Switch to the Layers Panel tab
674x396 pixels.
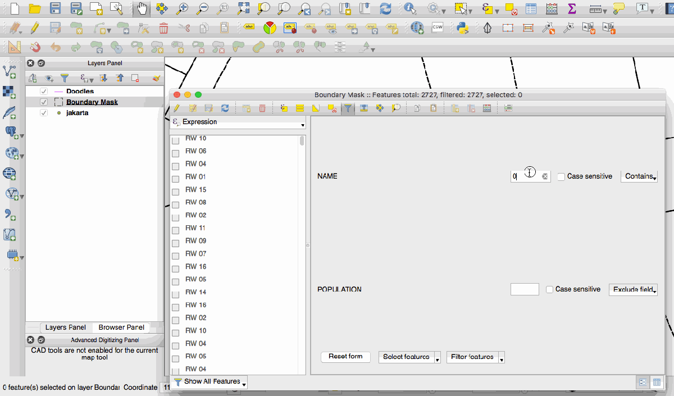(x=66, y=327)
